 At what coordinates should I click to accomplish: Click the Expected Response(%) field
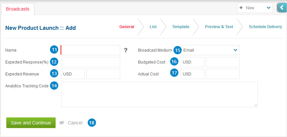(x=91, y=62)
